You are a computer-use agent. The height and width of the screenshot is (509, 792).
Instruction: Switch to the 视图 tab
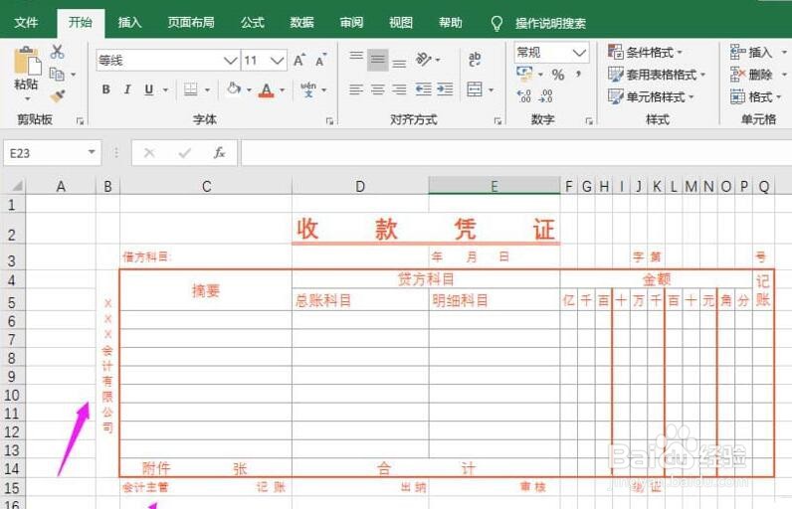401,23
